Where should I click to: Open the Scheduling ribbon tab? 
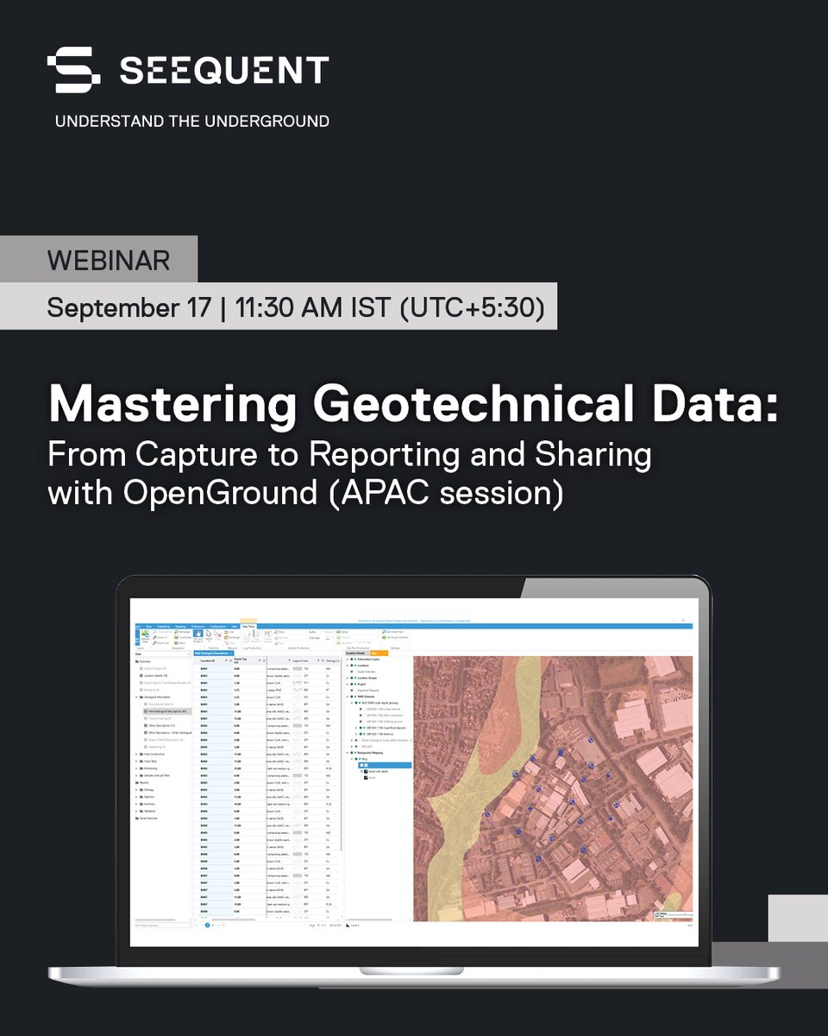(164, 627)
